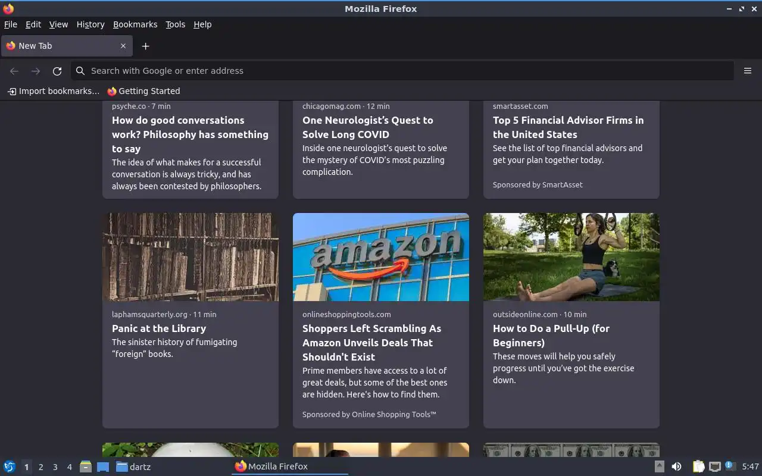Image resolution: width=762 pixels, height=476 pixels.
Task: Open How to Do a Pull-Up article
Action: 551,336
